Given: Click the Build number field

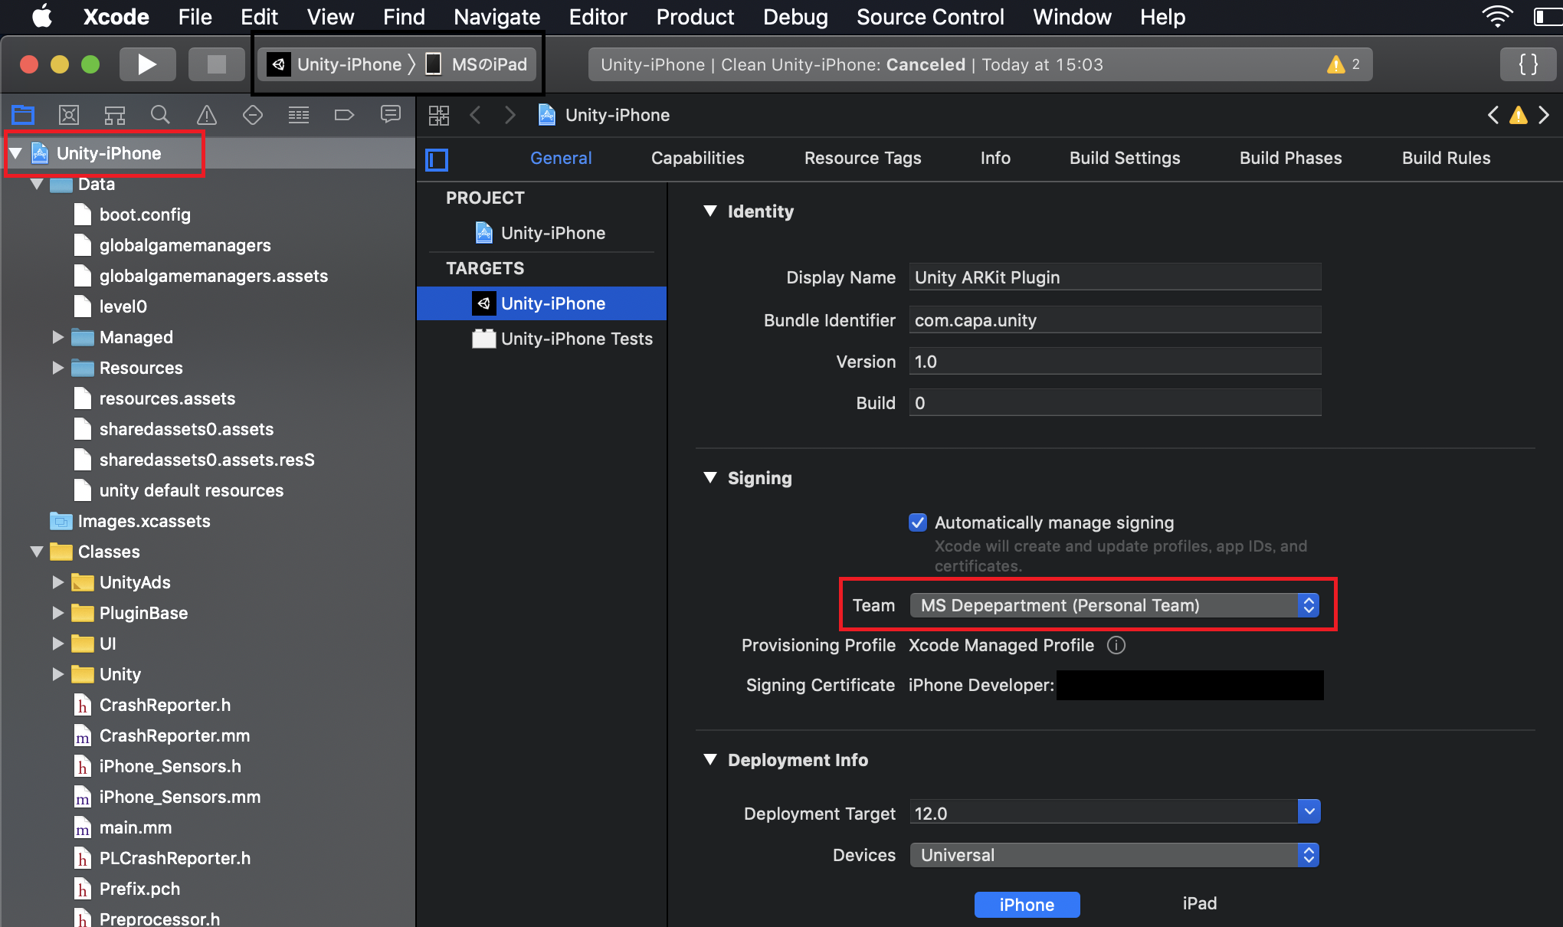Looking at the screenshot, I should point(1115,403).
